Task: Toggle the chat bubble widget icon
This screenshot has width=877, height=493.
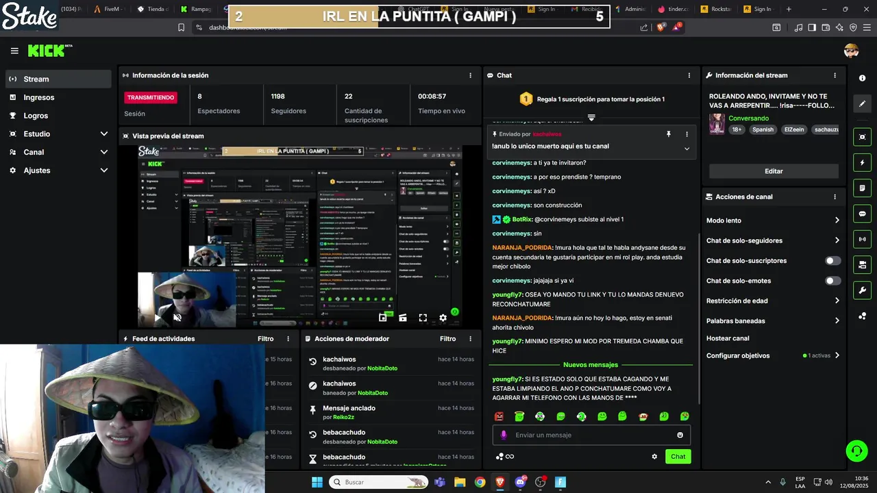Action: [862, 214]
